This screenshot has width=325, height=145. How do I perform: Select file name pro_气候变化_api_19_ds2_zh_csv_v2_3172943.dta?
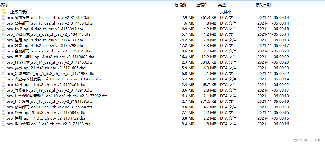pyautogui.click(x=49, y=90)
